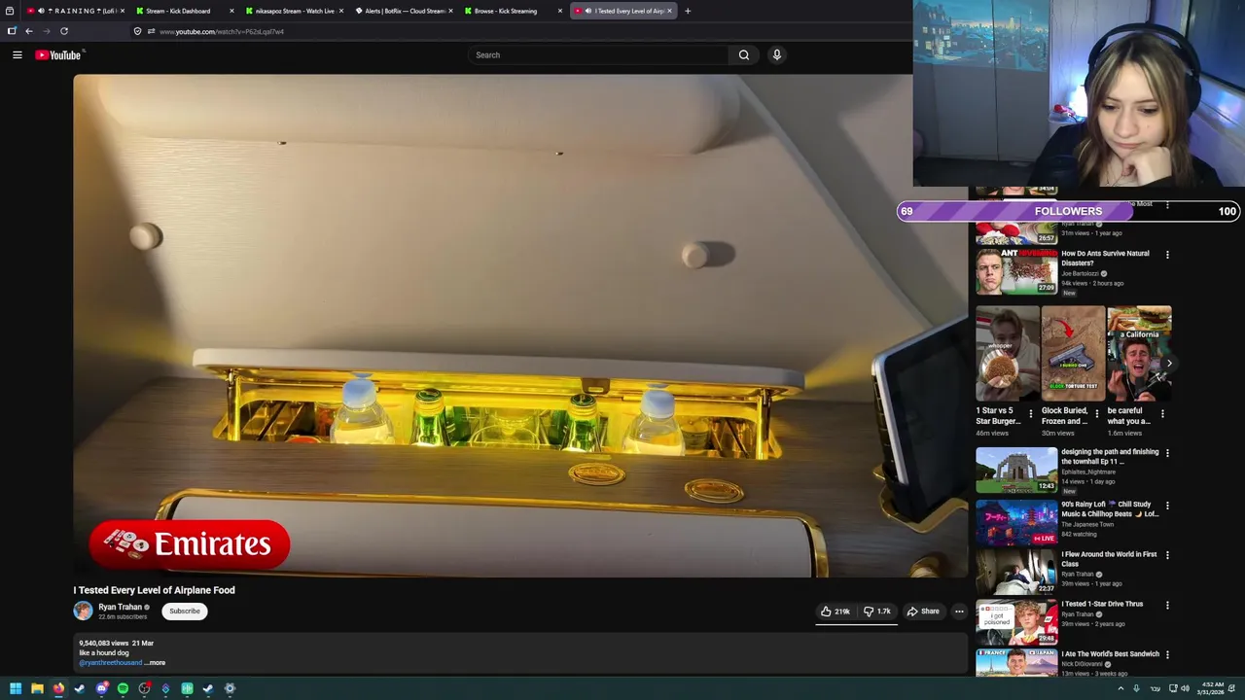Show hidden system tray icons
This screenshot has width=1245, height=700.
tap(1120, 688)
